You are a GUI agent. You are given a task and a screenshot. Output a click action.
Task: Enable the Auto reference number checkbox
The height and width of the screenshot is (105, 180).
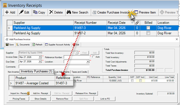click(93, 57)
